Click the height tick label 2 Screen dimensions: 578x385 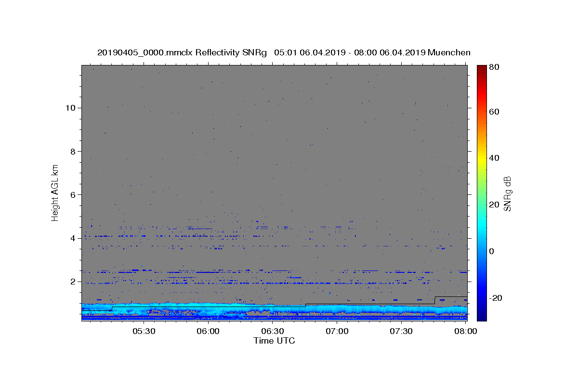tap(72, 282)
